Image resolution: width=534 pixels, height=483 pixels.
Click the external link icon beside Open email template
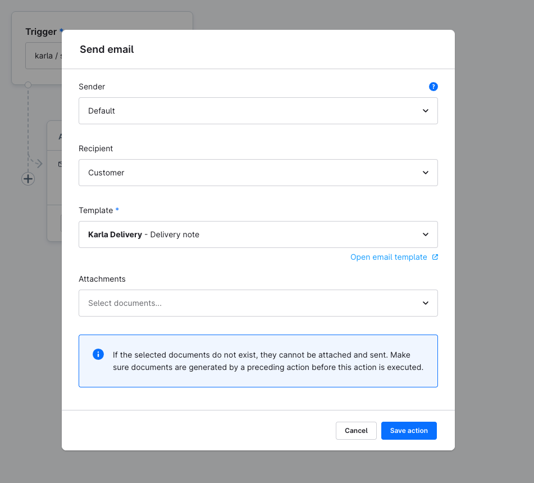(434, 257)
